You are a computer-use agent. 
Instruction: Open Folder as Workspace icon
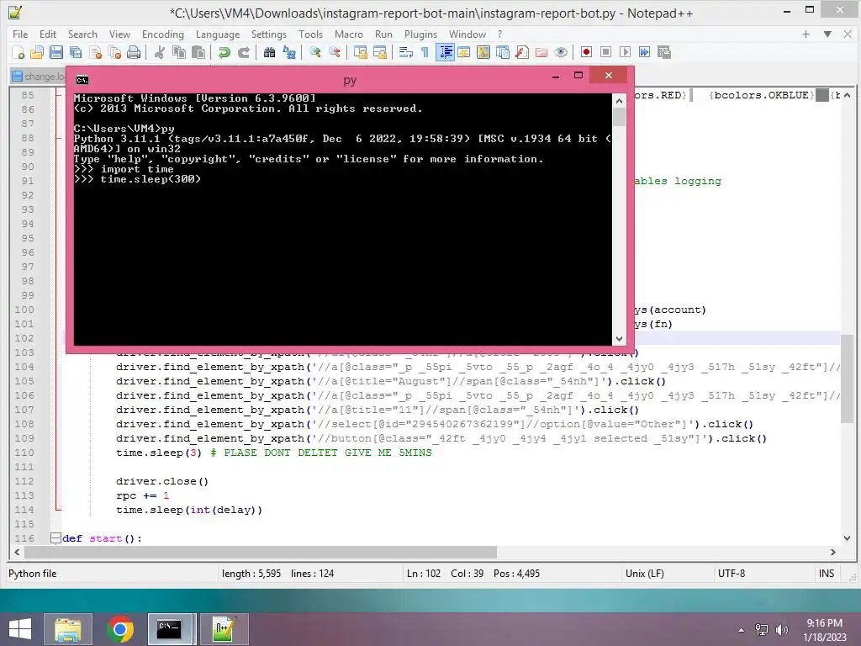point(541,52)
